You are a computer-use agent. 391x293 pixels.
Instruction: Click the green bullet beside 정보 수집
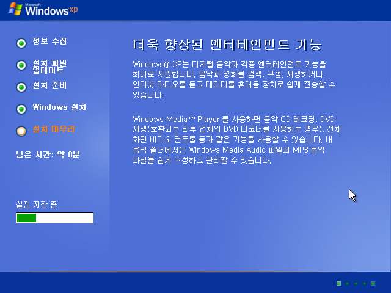coord(21,43)
